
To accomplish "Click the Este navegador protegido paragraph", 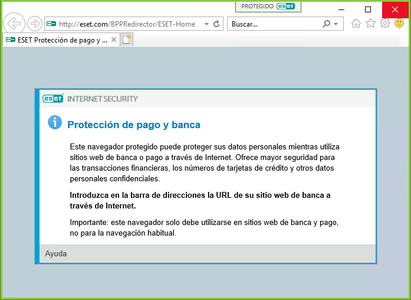I will click(x=205, y=162).
